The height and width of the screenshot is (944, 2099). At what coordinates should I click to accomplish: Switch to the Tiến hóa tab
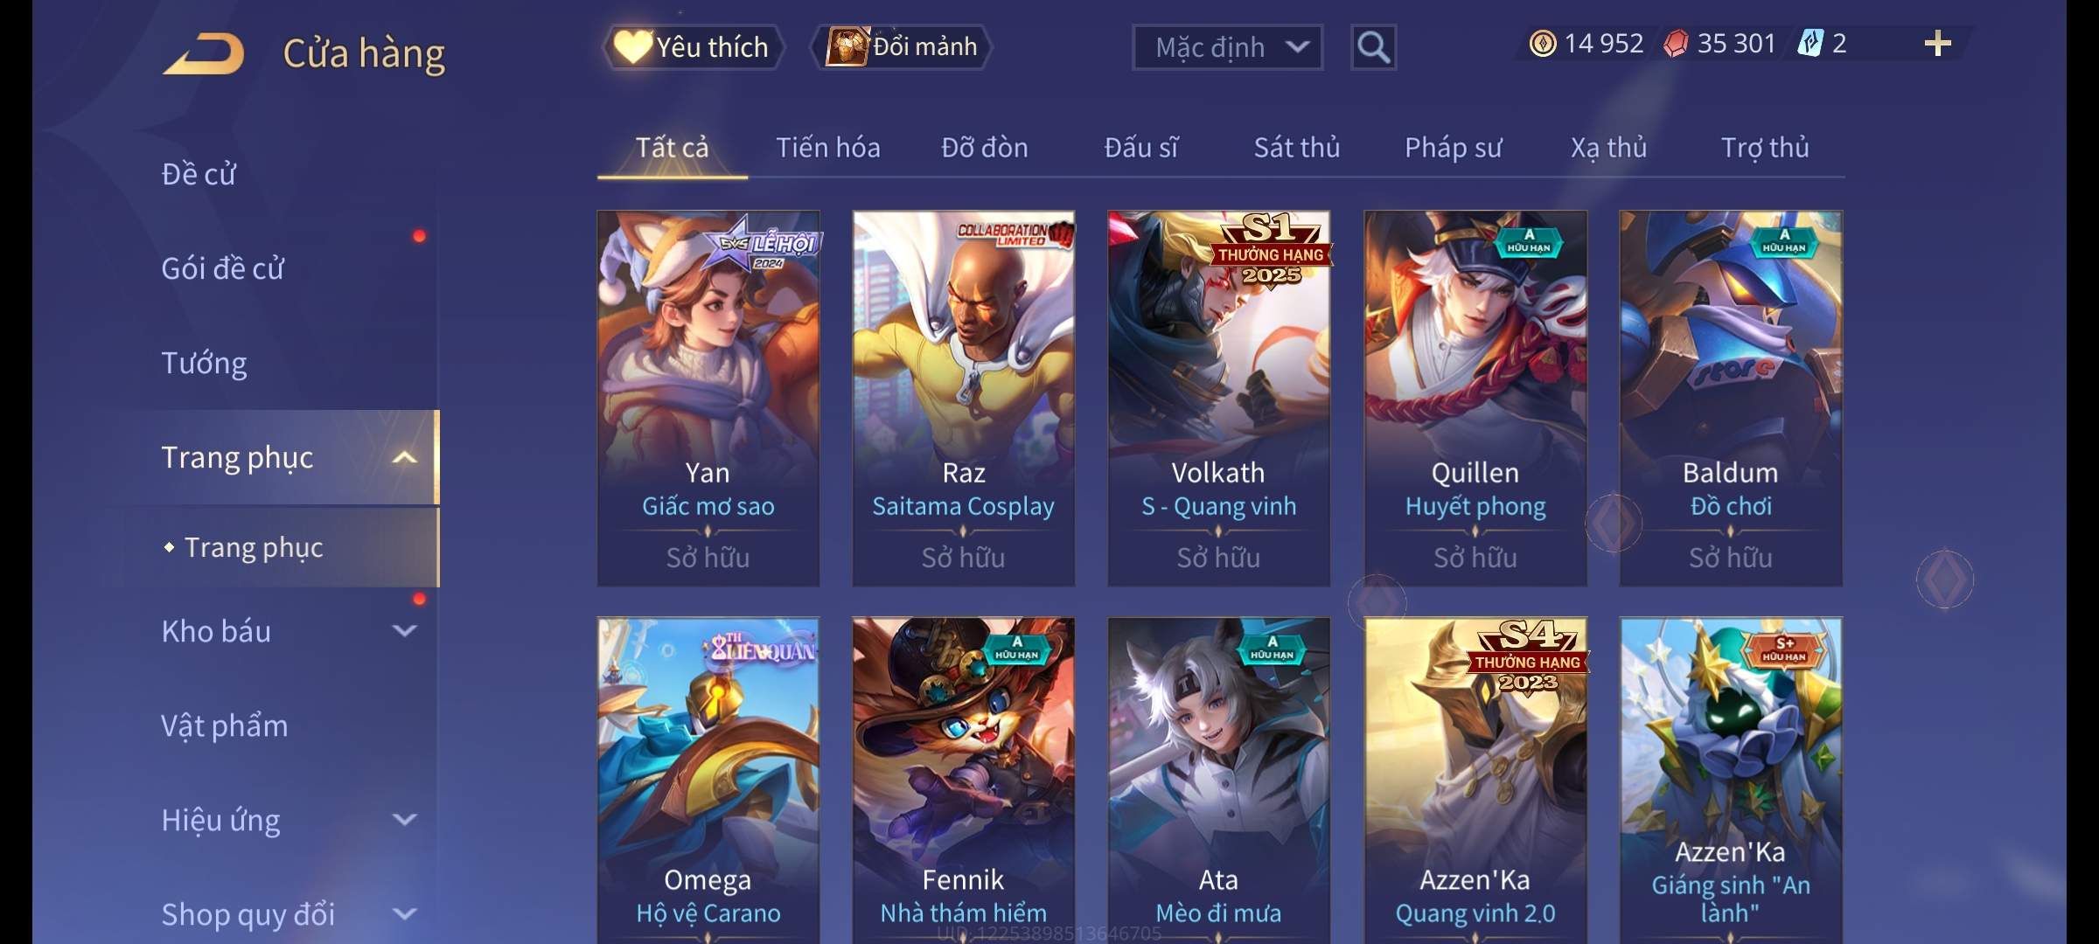(827, 148)
